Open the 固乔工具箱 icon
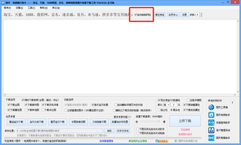Image resolution: width=241 pixels, height=145 pixels. (x=211, y=107)
